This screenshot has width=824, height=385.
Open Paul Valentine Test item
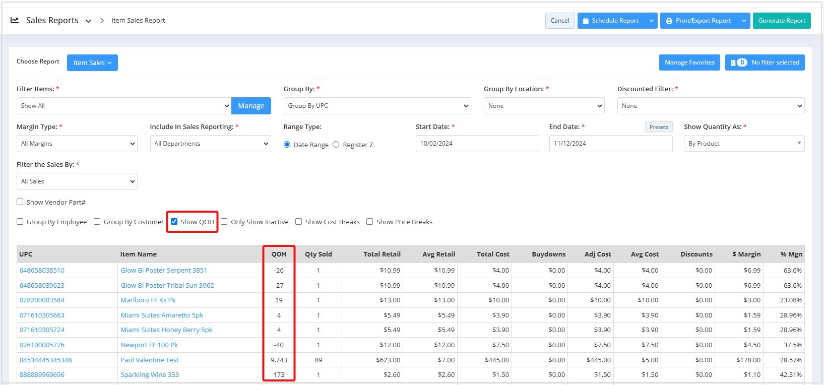click(150, 360)
